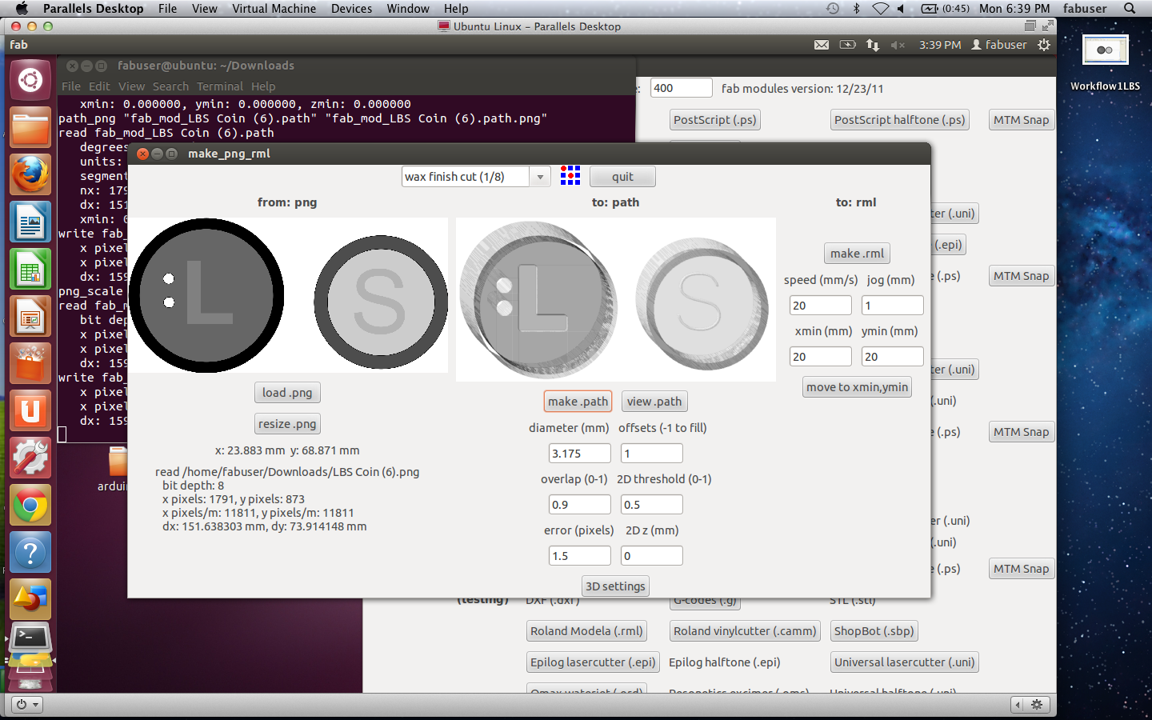
Task: Open the Terminal's Search menu
Action: (170, 86)
